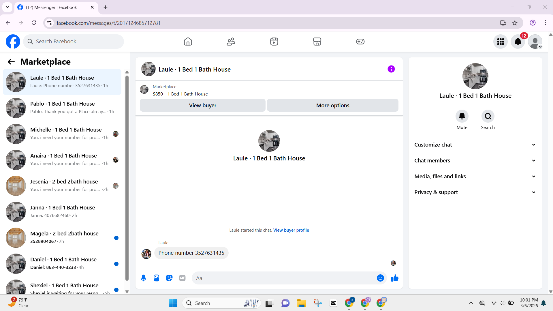Open the account profile avatar menu

(535, 42)
